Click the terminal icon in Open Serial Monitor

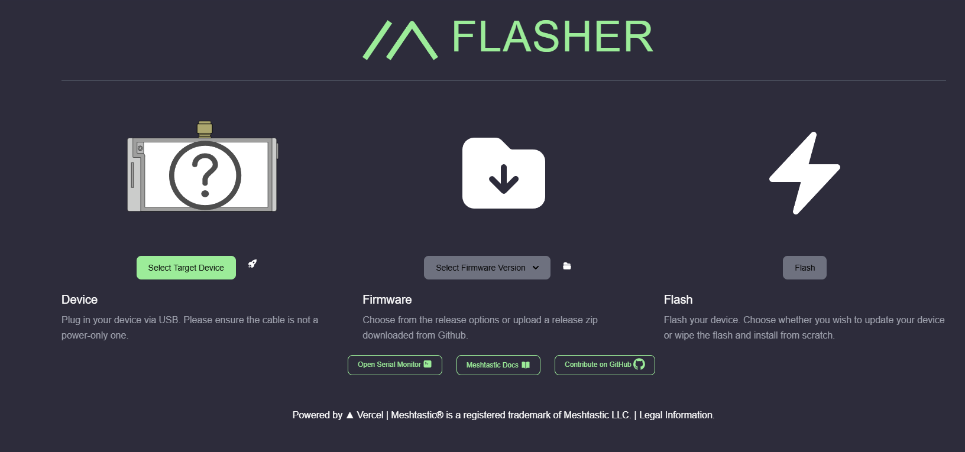428,364
